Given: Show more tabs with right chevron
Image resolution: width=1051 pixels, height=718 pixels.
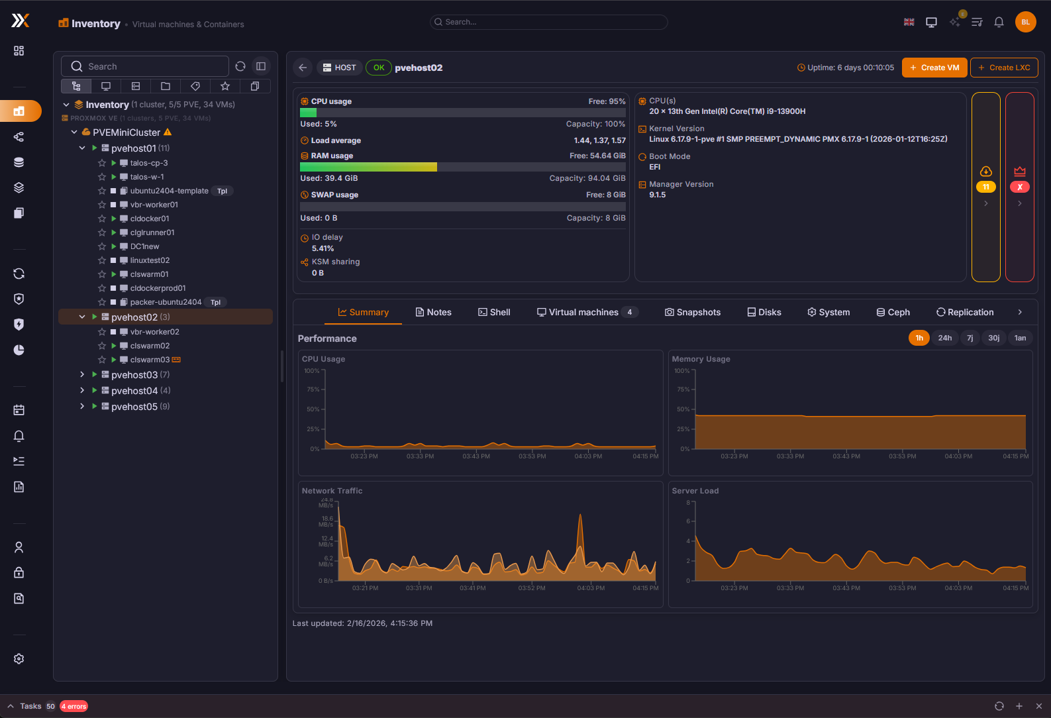Looking at the screenshot, I should pyautogui.click(x=1020, y=312).
